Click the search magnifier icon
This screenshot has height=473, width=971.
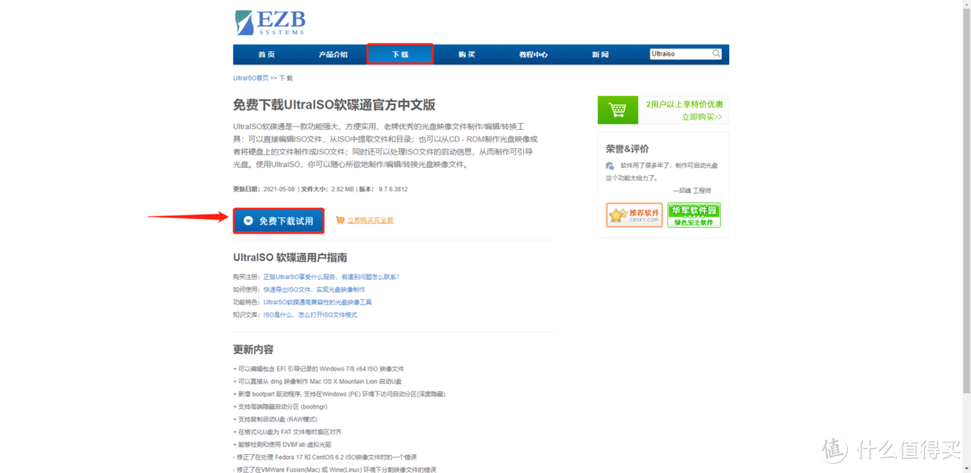(716, 54)
